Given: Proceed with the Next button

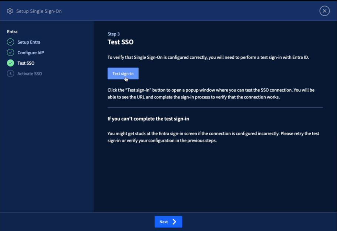Looking at the screenshot, I should pos(168,221).
